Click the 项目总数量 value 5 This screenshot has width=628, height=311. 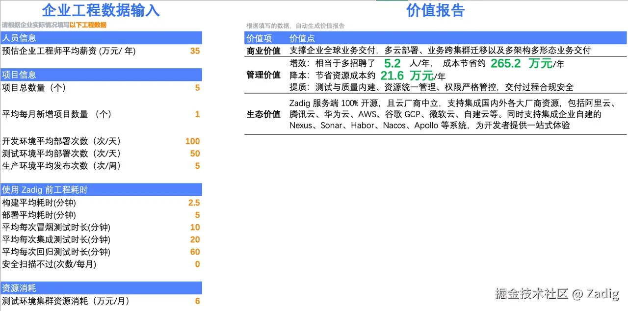coord(198,88)
